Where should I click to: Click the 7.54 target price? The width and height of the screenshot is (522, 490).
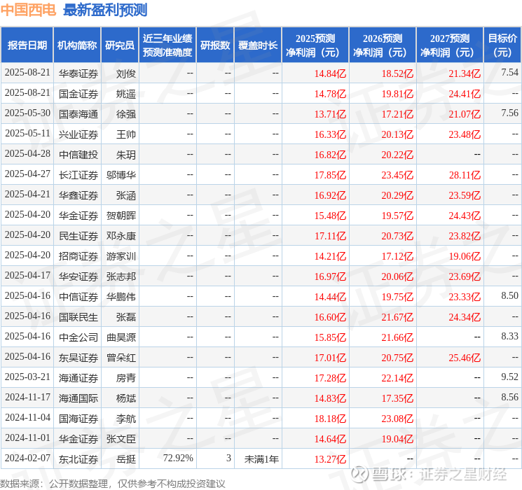(509, 72)
